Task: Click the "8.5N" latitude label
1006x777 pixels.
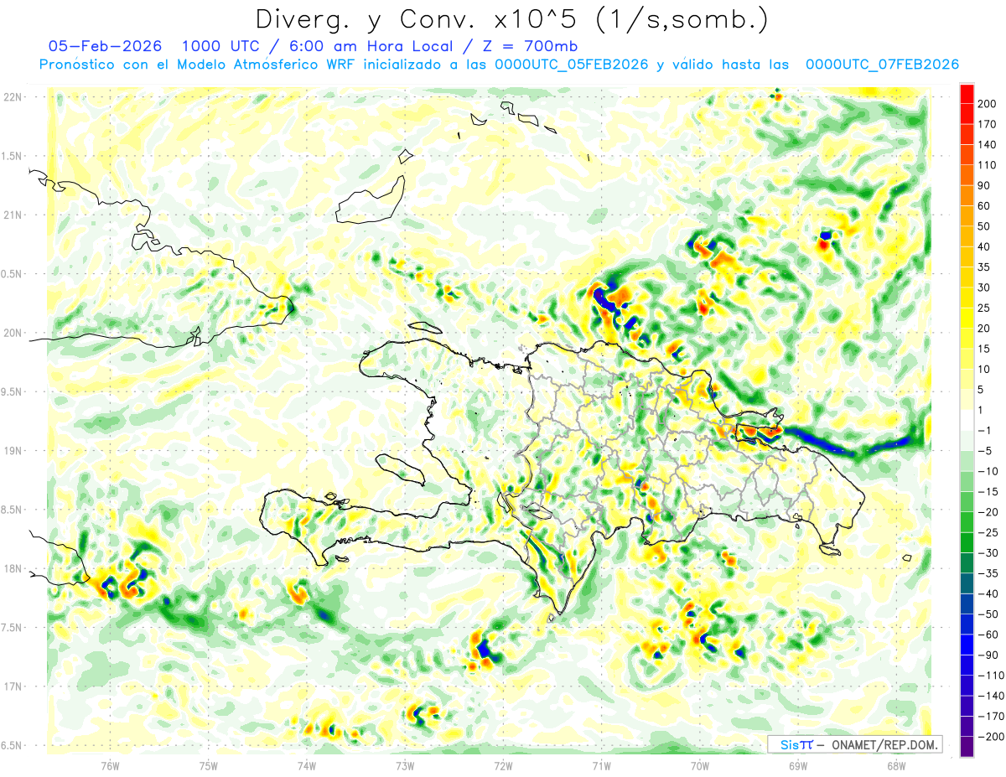Action: point(12,510)
